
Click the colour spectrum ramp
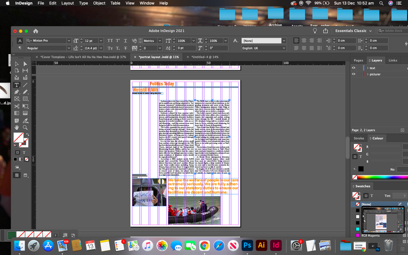point(382,177)
